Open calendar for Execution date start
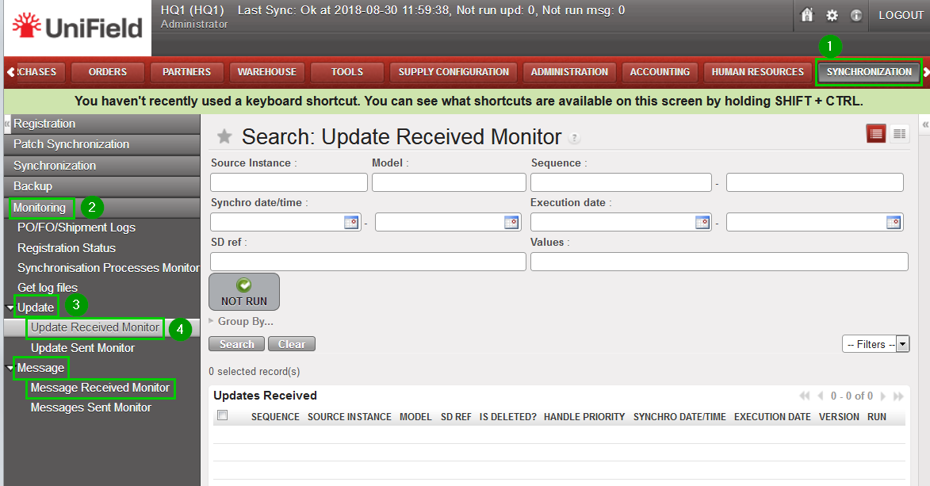The height and width of the screenshot is (486, 930). (x=702, y=223)
